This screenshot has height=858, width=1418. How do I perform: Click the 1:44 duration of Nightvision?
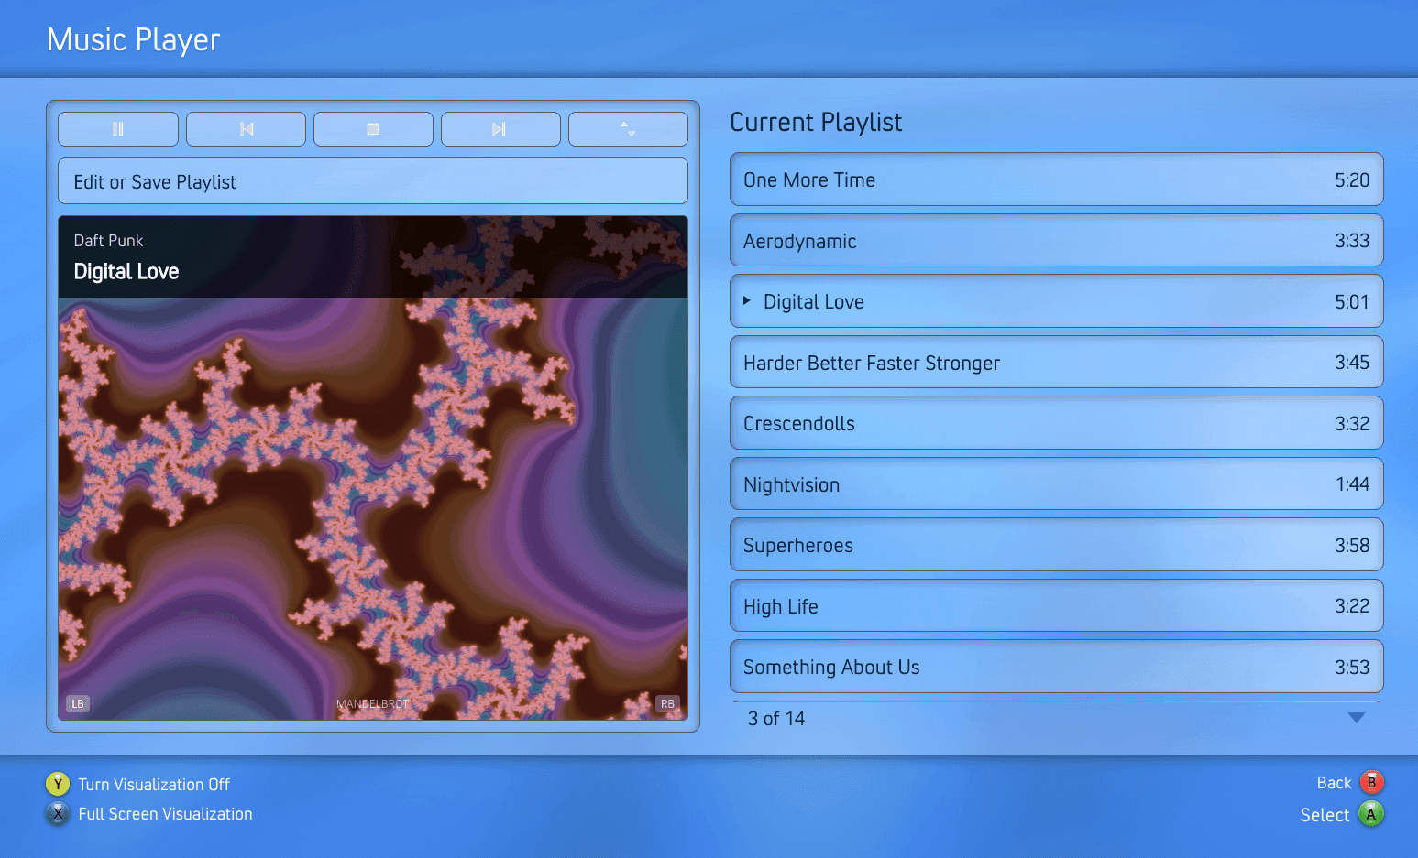[1353, 484]
